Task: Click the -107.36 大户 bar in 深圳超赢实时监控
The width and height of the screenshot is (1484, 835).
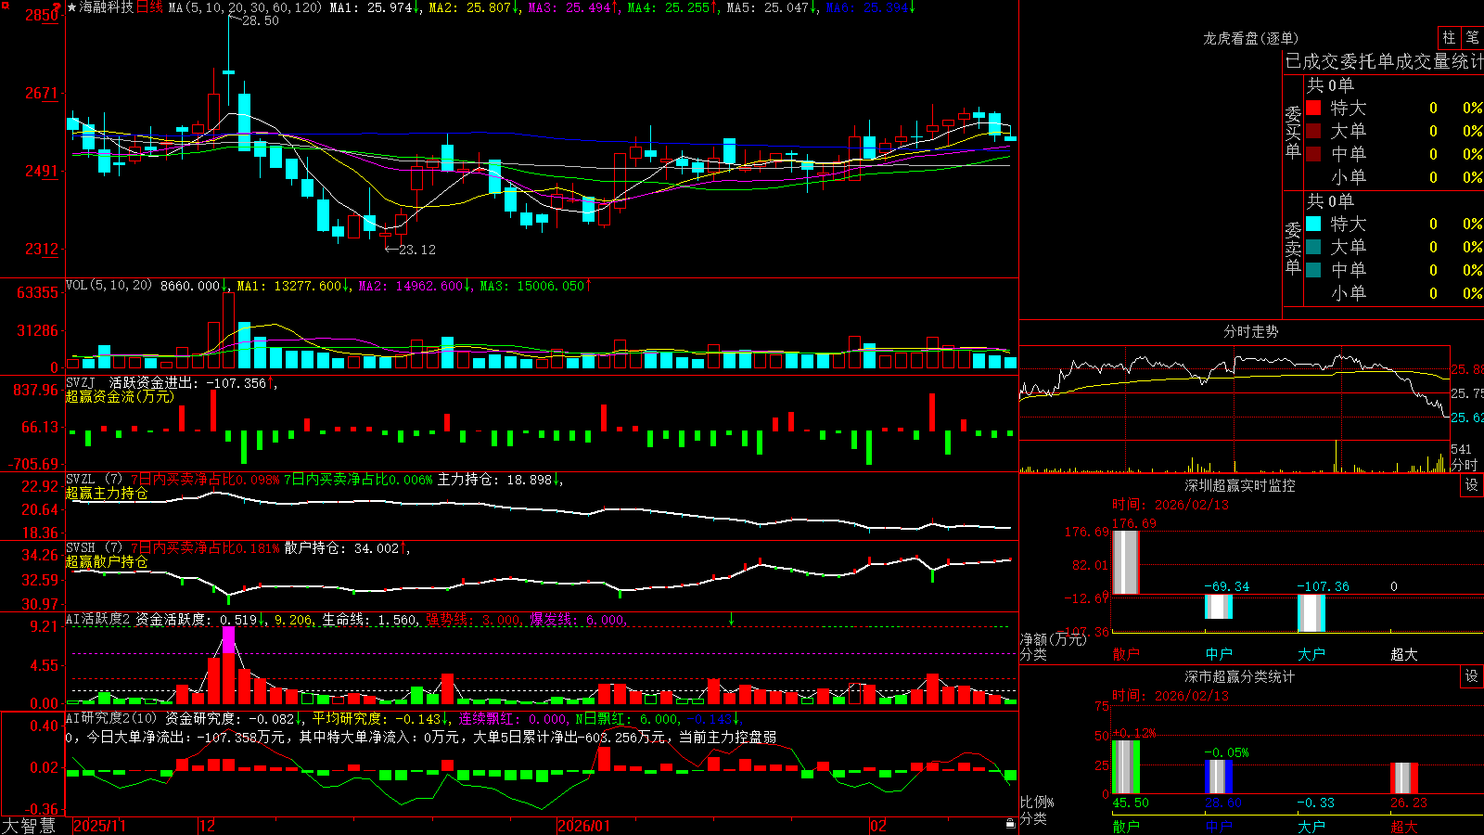Action: [x=1311, y=612]
